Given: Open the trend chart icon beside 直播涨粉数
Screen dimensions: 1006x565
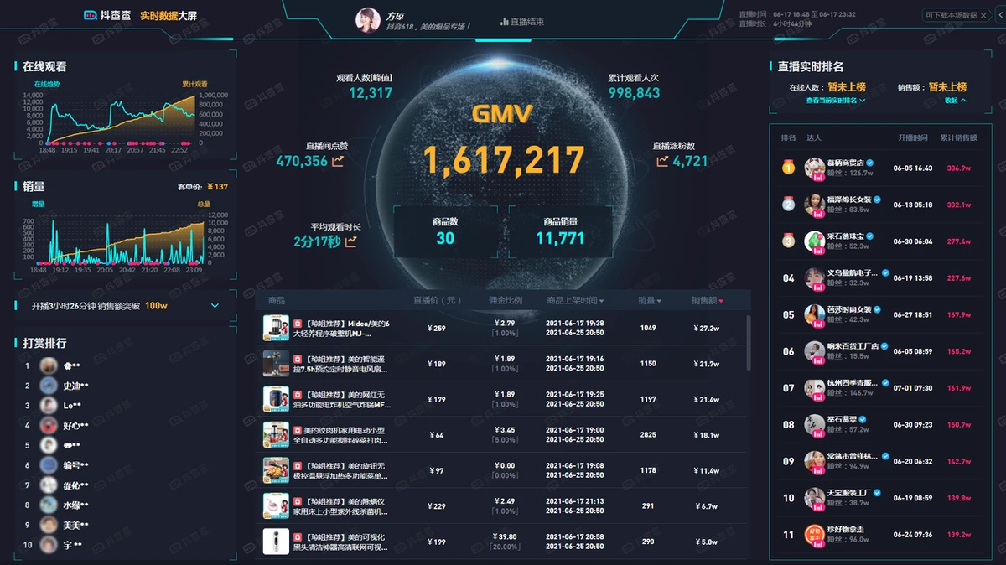Looking at the screenshot, I should [x=662, y=161].
